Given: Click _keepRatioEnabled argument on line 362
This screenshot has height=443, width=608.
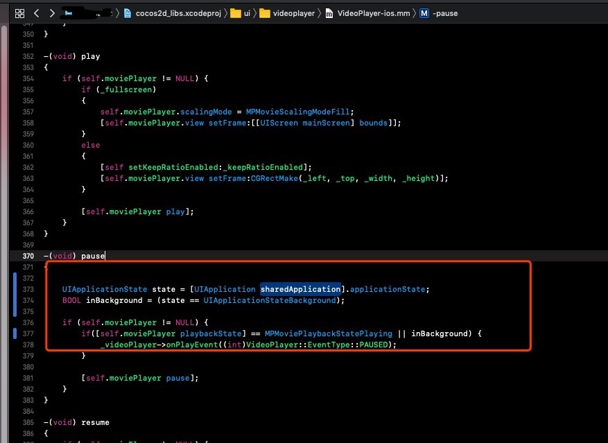Looking at the screenshot, I should pyautogui.click(x=263, y=167).
